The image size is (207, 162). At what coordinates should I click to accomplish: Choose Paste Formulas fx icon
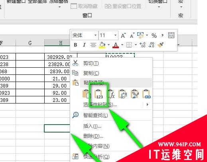(x=111, y=94)
